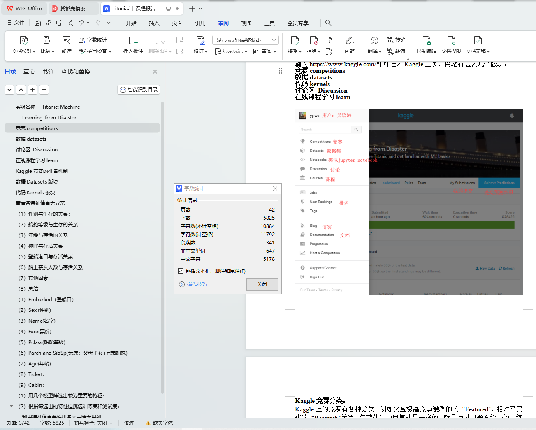The image size is (536, 430).
Task: Switch to the 会员专享 ribbon tab
Action: pyautogui.click(x=298, y=23)
